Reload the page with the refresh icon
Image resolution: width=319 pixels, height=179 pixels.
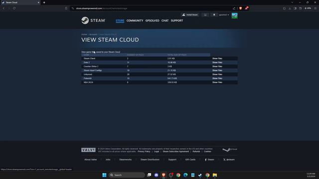pyautogui.click(x=14, y=8)
